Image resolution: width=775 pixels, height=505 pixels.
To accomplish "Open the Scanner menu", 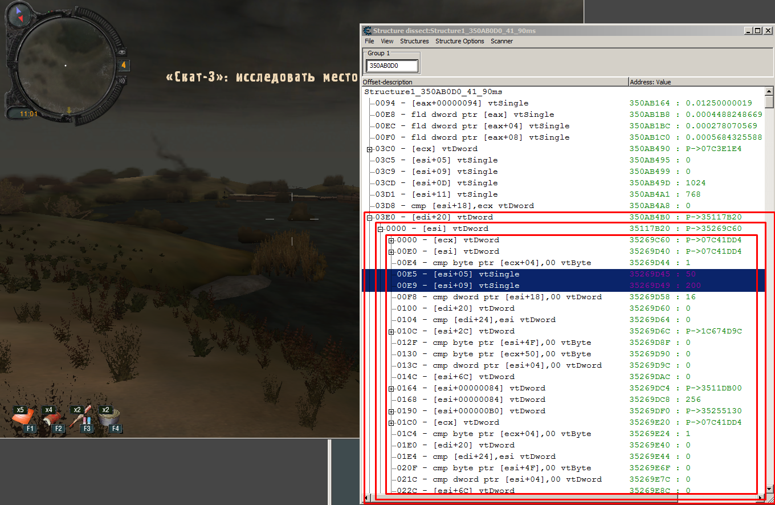I will click(501, 41).
